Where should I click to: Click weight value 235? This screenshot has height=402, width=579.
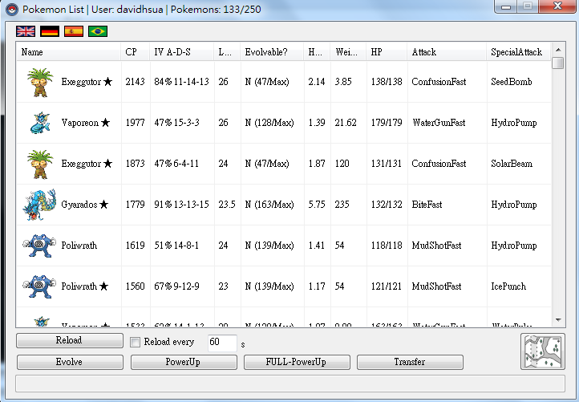point(342,205)
